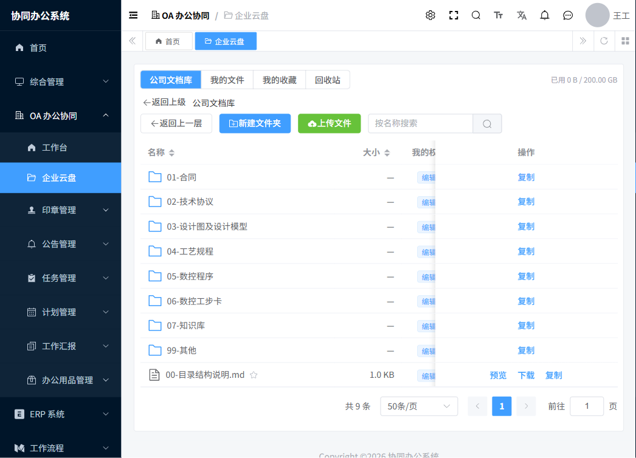
Task: Select the 企业云盘 page tab
Action: click(x=226, y=41)
